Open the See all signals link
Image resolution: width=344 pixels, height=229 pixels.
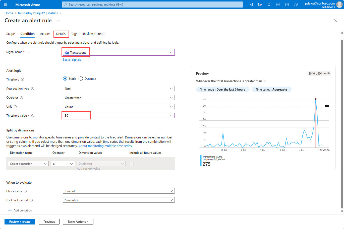click(72, 60)
